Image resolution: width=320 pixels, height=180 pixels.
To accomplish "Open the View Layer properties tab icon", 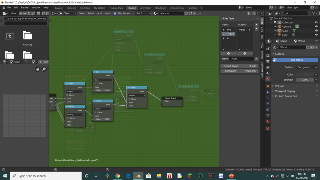I will tap(268, 67).
